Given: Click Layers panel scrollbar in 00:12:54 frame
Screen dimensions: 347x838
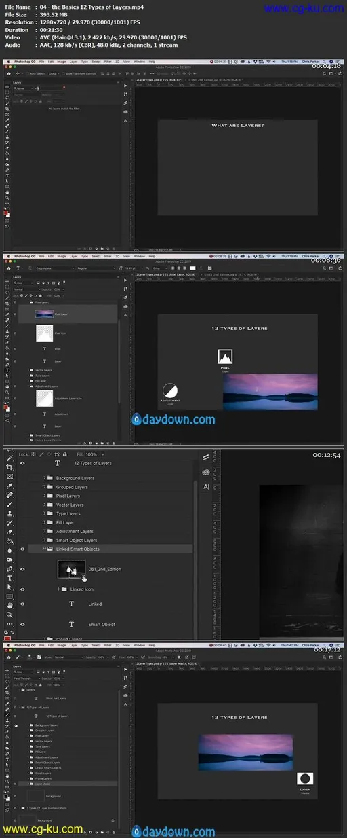Looking at the screenshot, I should tap(195, 560).
